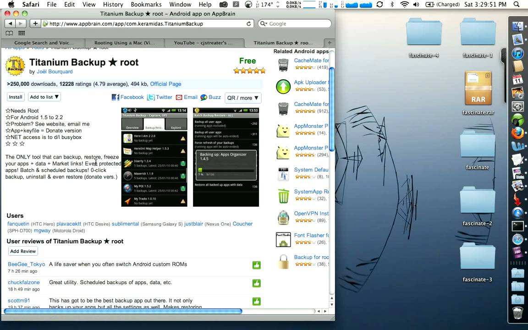Image resolution: width=528 pixels, height=330 pixels.
Task: Open the Bookmarks menu
Action: (146, 5)
